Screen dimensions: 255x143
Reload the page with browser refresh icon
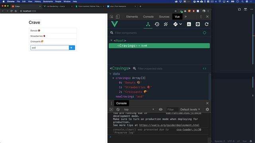tap(12, 11)
